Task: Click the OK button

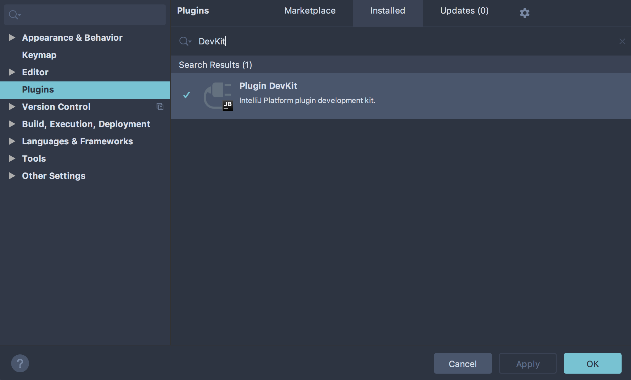Action: (x=592, y=364)
